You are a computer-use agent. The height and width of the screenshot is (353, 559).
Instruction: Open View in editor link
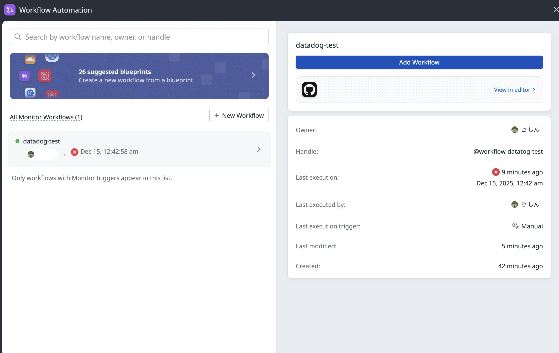pos(514,90)
